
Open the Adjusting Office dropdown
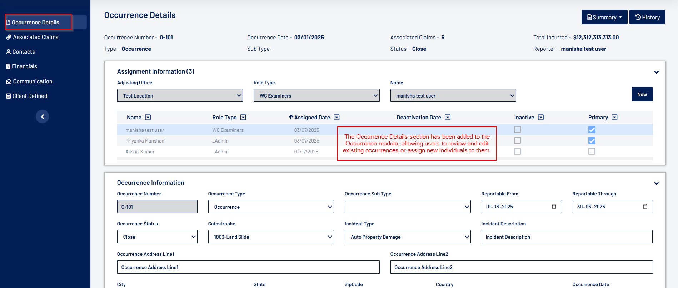click(x=180, y=96)
